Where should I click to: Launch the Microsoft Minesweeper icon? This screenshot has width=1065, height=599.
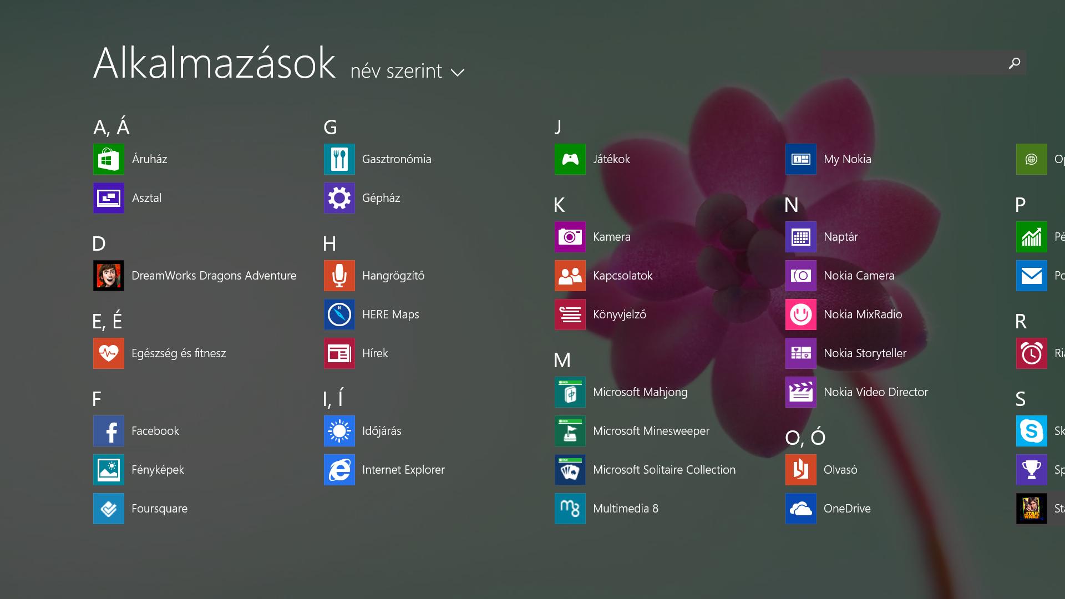pos(570,431)
